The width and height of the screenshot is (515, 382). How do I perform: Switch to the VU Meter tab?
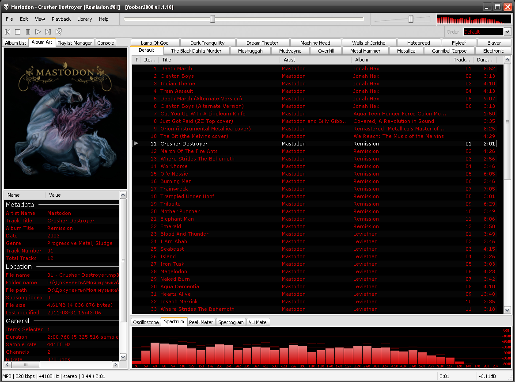pyautogui.click(x=258, y=322)
